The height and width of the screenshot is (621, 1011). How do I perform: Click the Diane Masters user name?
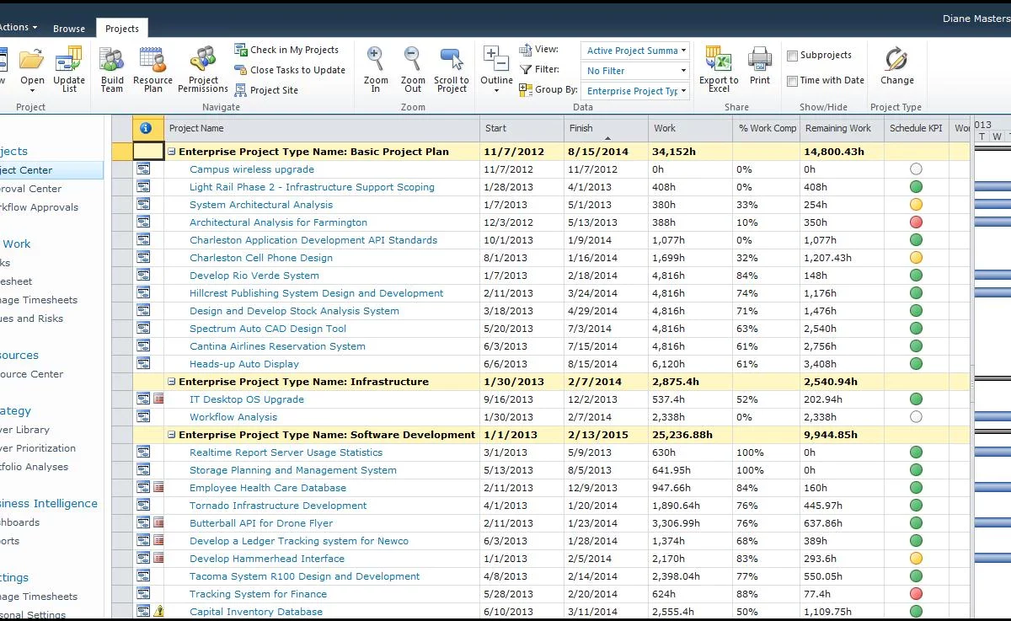click(x=976, y=18)
